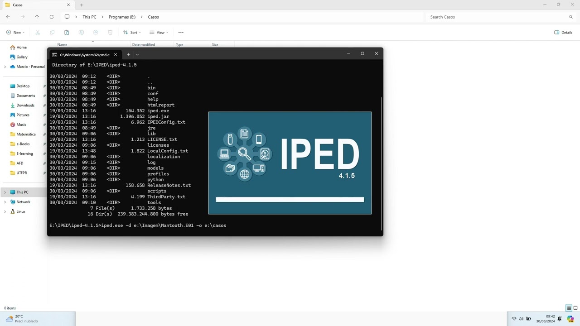The height and width of the screenshot is (326, 580).
Task: Click Casos in the address breadcrumb
Action: tap(153, 17)
